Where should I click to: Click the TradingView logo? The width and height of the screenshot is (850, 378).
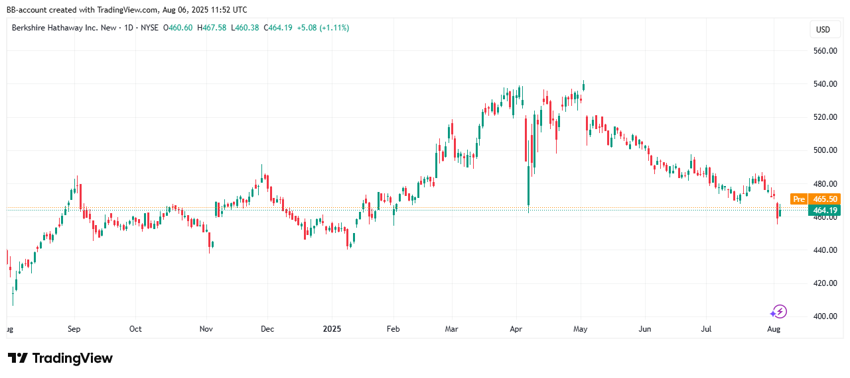pos(60,358)
